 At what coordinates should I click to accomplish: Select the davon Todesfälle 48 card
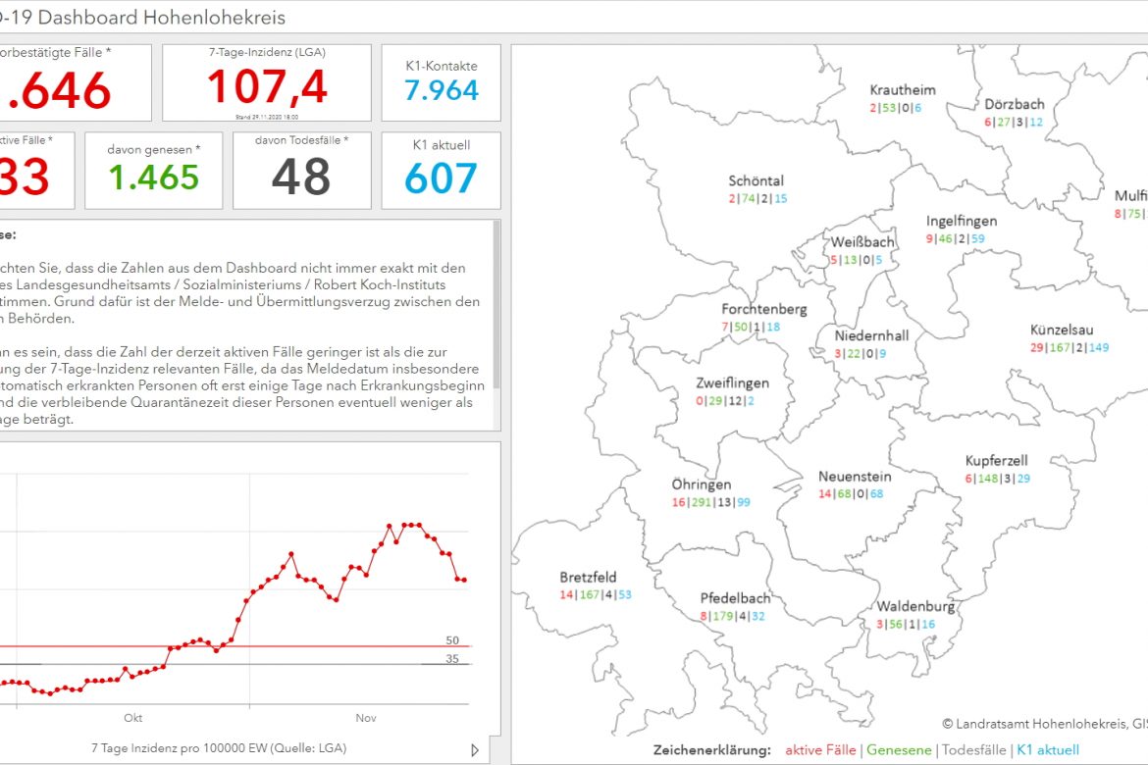(x=301, y=171)
